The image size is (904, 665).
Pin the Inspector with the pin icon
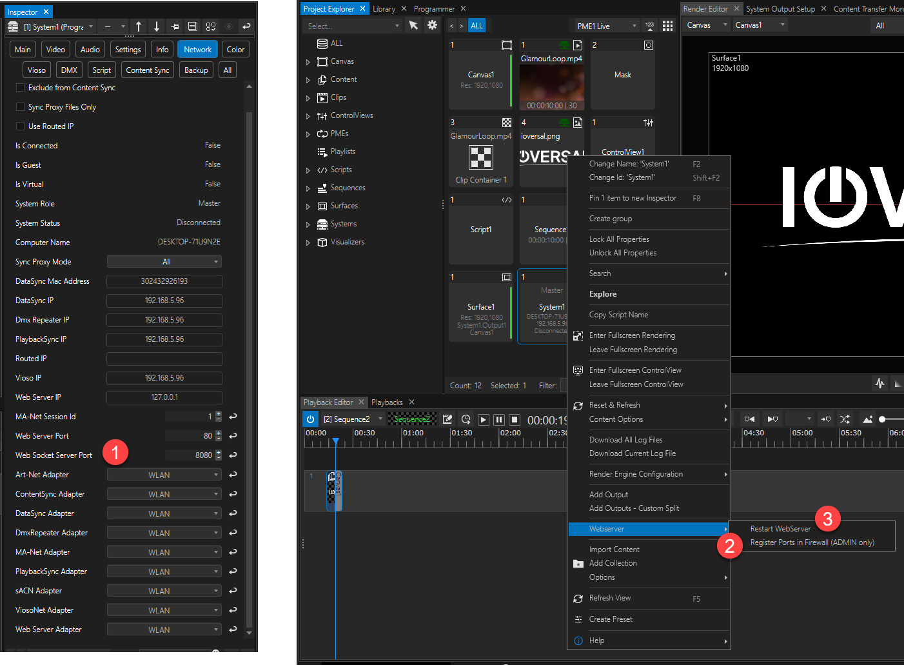(175, 26)
